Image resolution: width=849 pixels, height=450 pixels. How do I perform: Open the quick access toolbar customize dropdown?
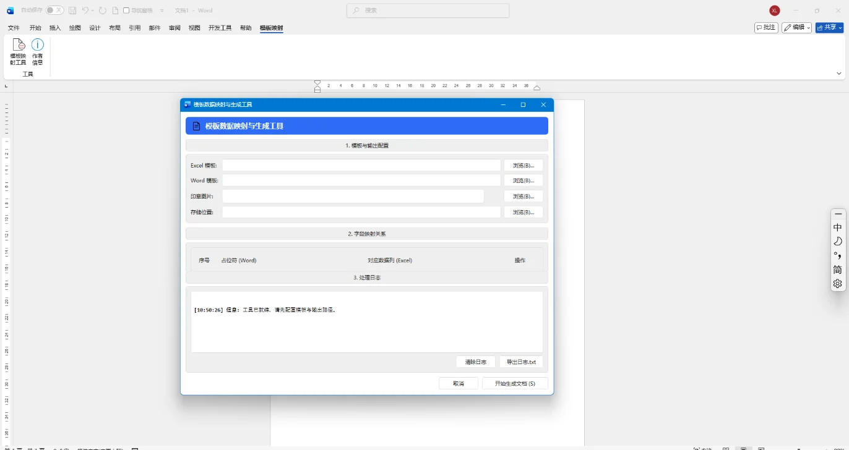click(162, 11)
